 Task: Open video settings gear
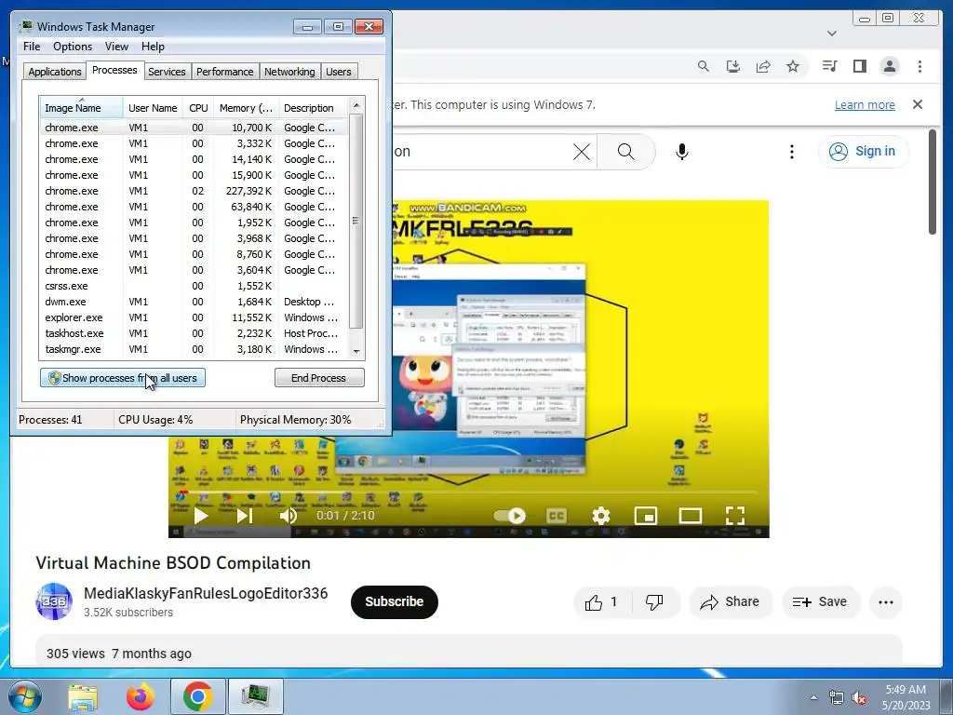600,516
